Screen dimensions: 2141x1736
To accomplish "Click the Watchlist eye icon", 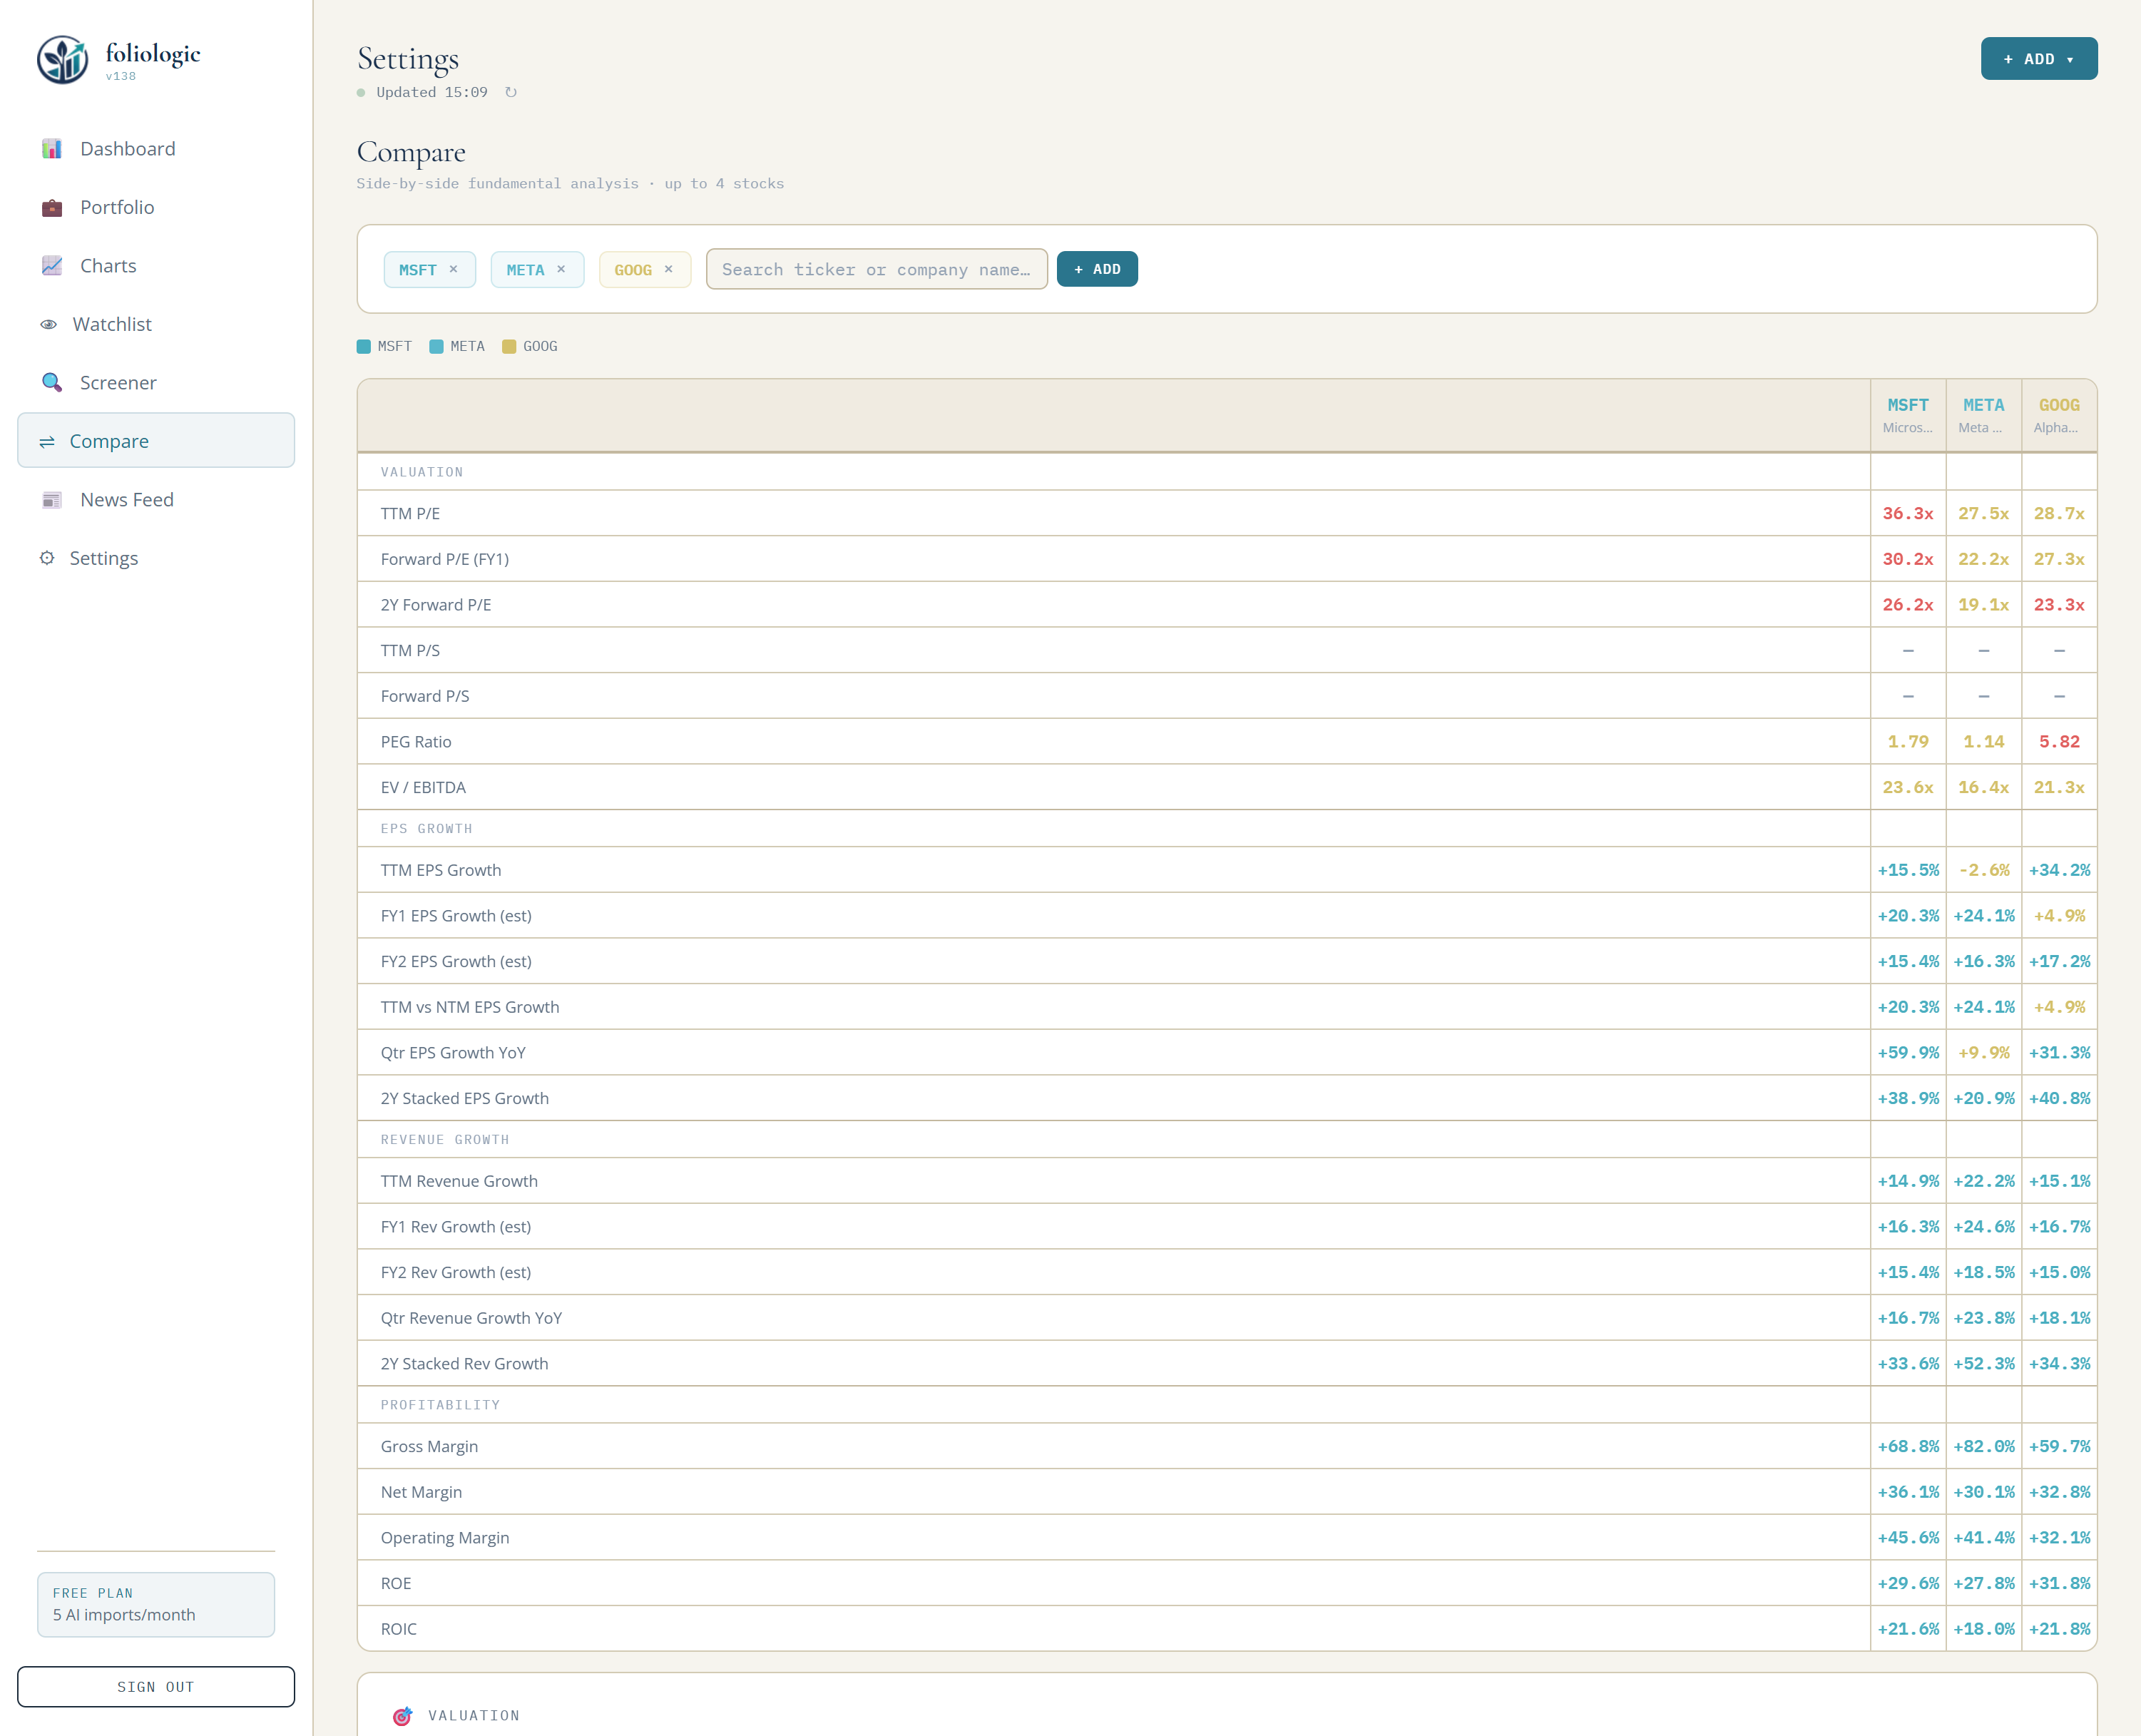I will [x=48, y=325].
